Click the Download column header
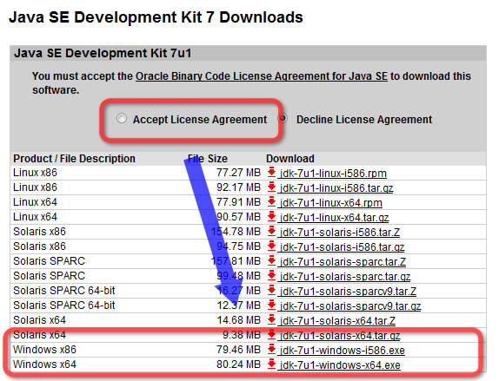The height and width of the screenshot is (381, 499). click(290, 158)
